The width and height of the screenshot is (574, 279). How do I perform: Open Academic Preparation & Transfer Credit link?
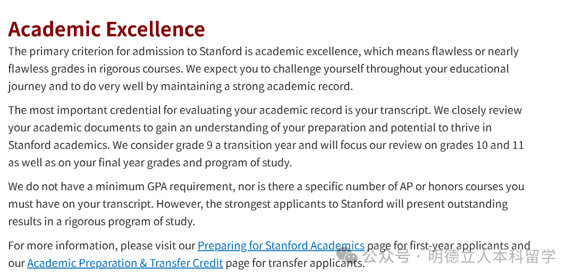[x=125, y=264]
